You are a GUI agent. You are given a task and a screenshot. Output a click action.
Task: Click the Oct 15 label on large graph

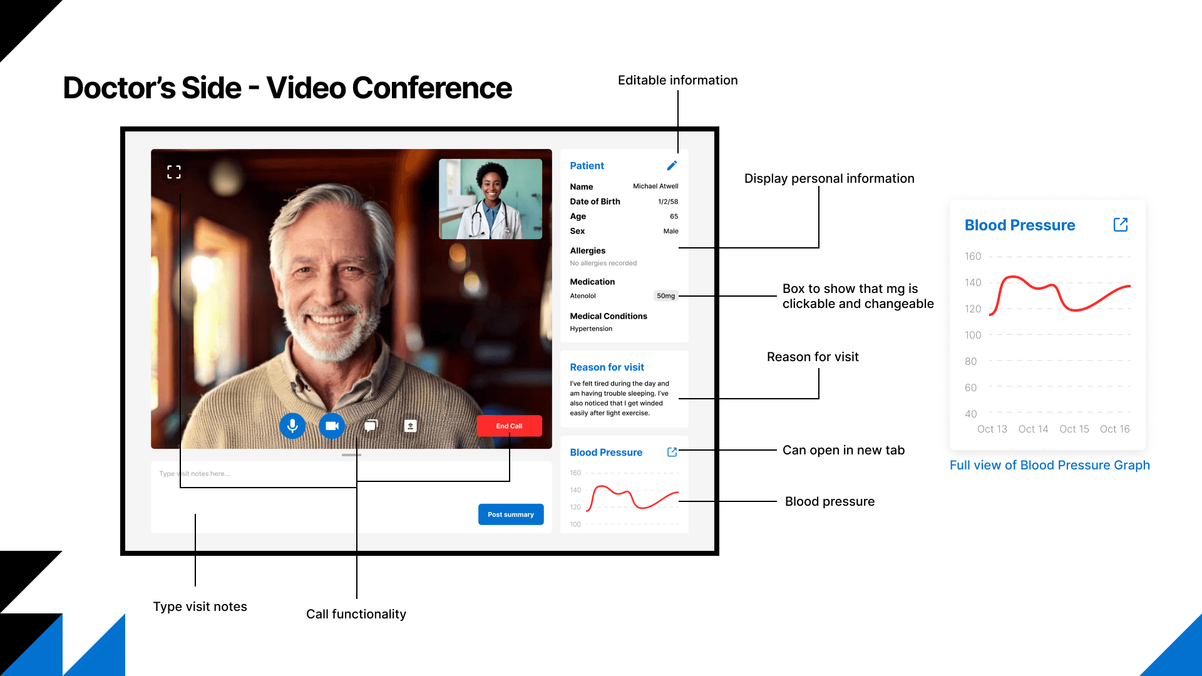click(1074, 429)
